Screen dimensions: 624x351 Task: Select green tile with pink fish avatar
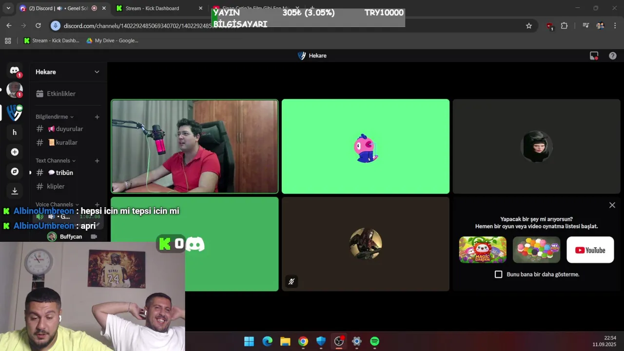click(x=366, y=146)
